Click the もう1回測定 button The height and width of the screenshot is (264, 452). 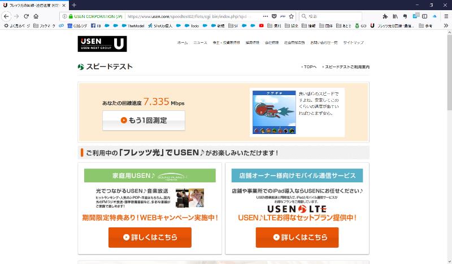[x=144, y=120]
